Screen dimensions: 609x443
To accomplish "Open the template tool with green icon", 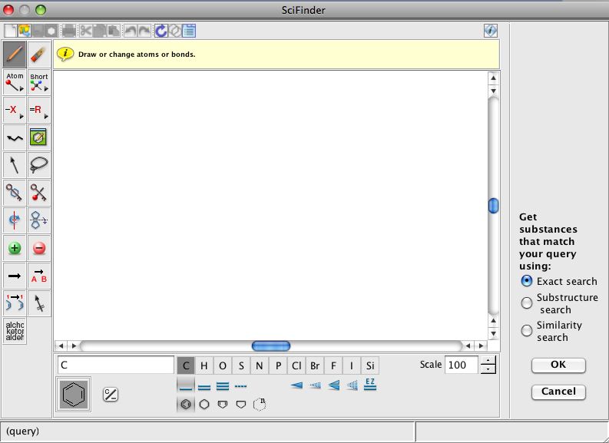I will [x=39, y=137].
